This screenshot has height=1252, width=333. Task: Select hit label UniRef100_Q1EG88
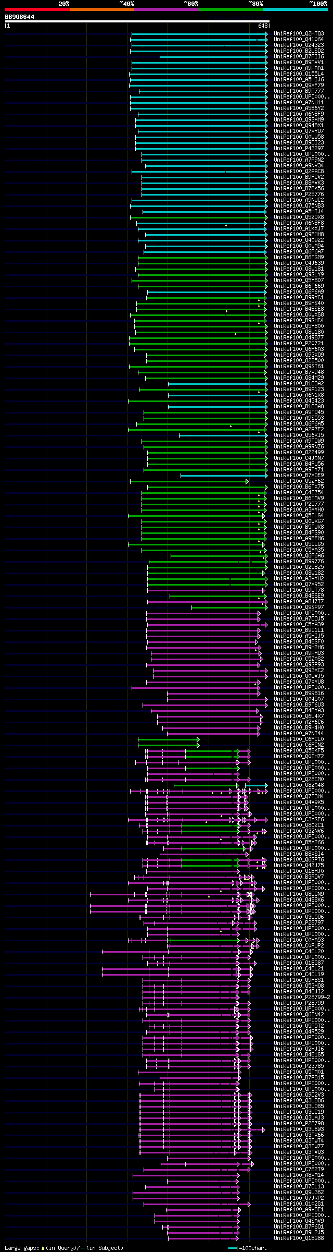299,1238
